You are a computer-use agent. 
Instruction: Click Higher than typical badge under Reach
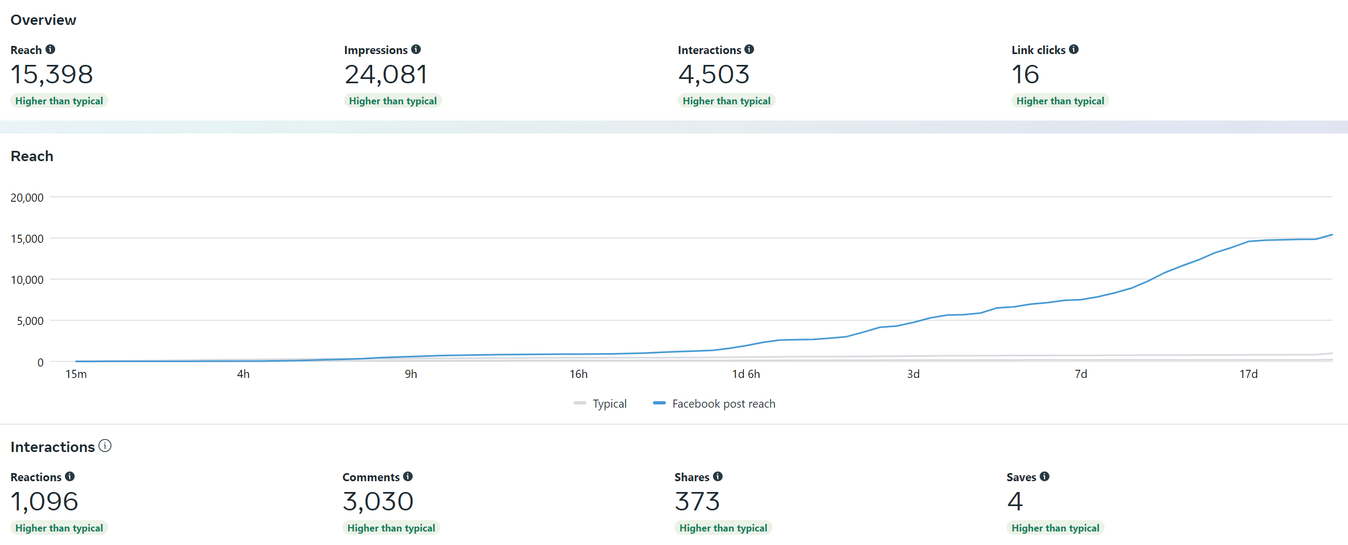pyautogui.click(x=60, y=101)
